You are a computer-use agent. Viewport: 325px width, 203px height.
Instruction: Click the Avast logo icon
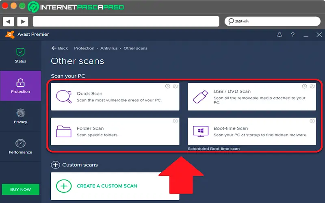[10, 35]
